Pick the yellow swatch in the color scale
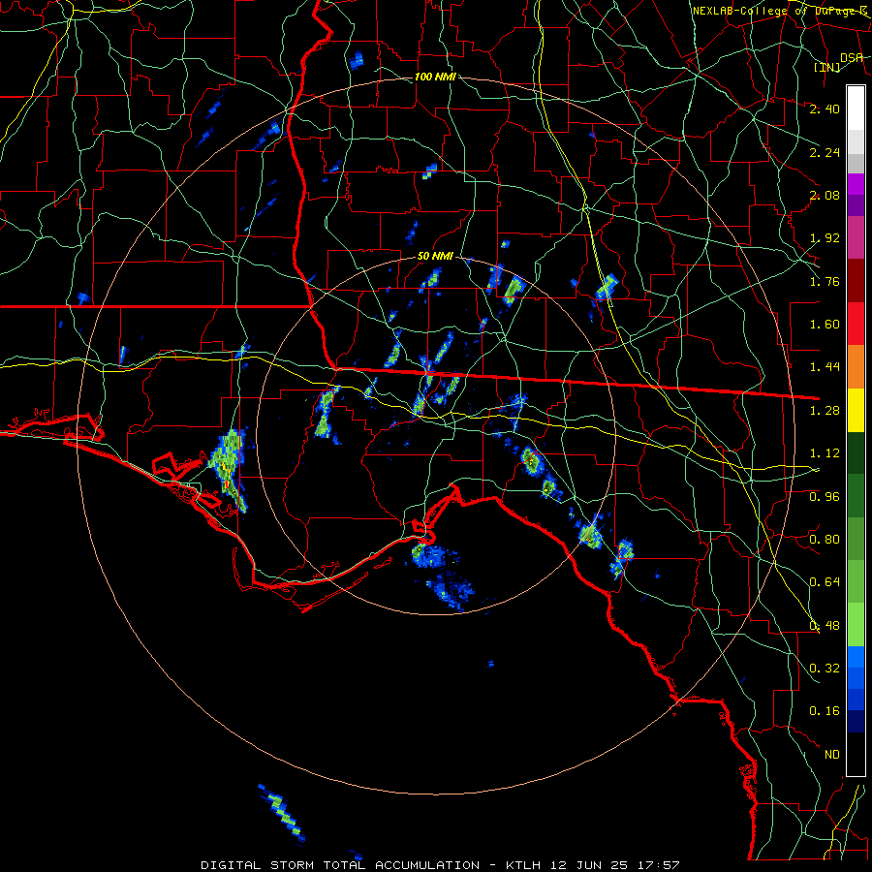The width and height of the screenshot is (872, 872). [x=856, y=411]
